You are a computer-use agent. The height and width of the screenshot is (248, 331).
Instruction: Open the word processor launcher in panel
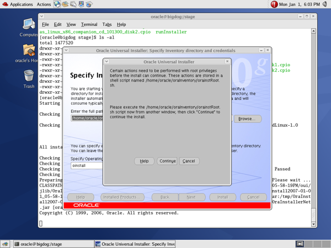73,4
